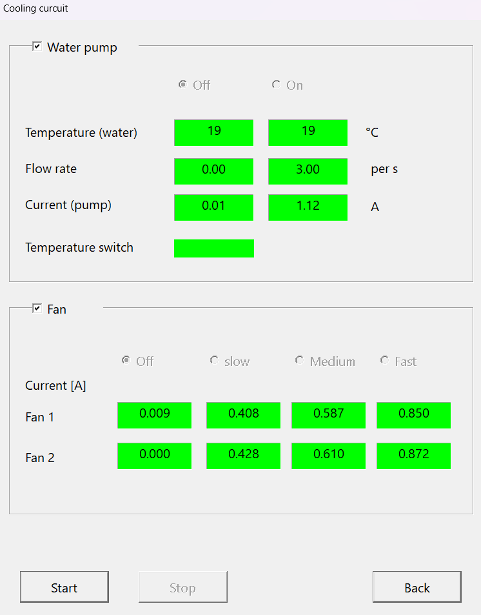
Task: Click the Start button
Action: [64, 587]
